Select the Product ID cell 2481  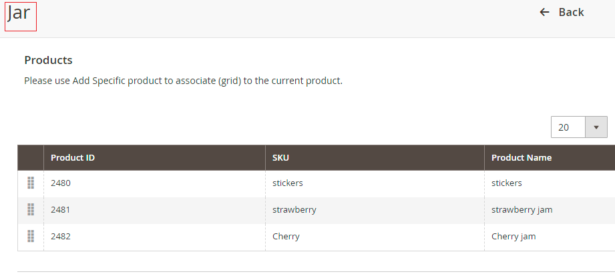tap(61, 209)
